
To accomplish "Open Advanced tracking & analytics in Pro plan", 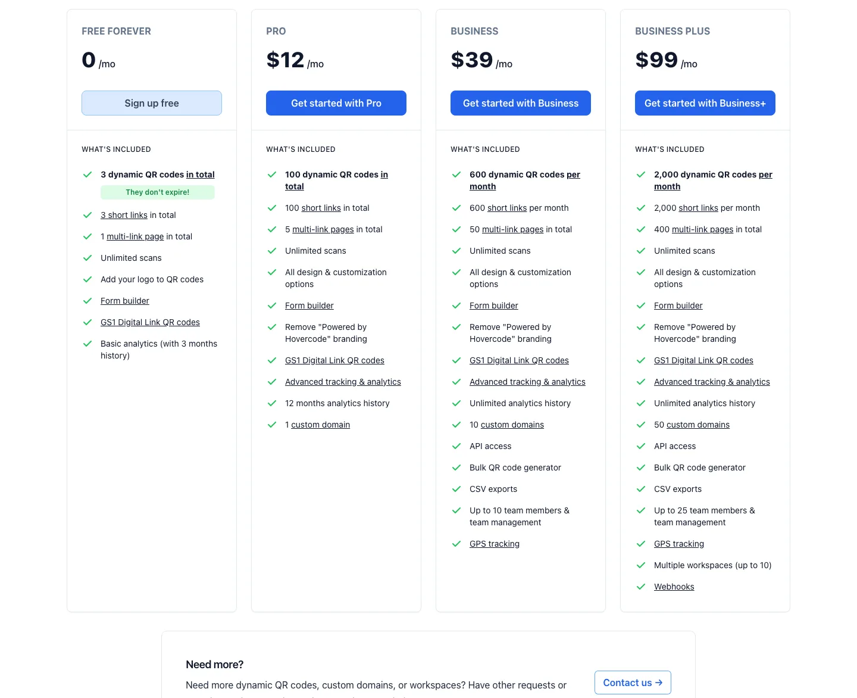I will tap(343, 382).
